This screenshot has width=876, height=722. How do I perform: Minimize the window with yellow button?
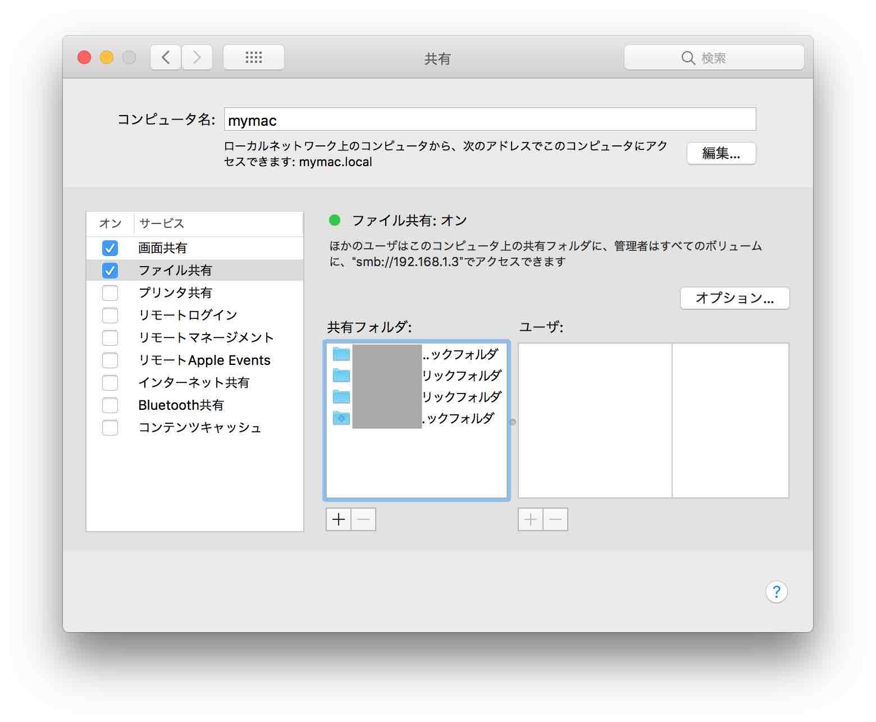tap(107, 57)
